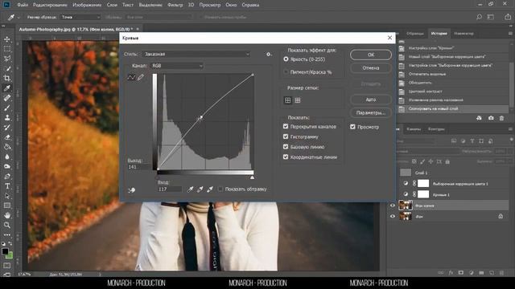Select the Rectangular Marquee tool
This screenshot has width=515, height=289.
coord(7,49)
